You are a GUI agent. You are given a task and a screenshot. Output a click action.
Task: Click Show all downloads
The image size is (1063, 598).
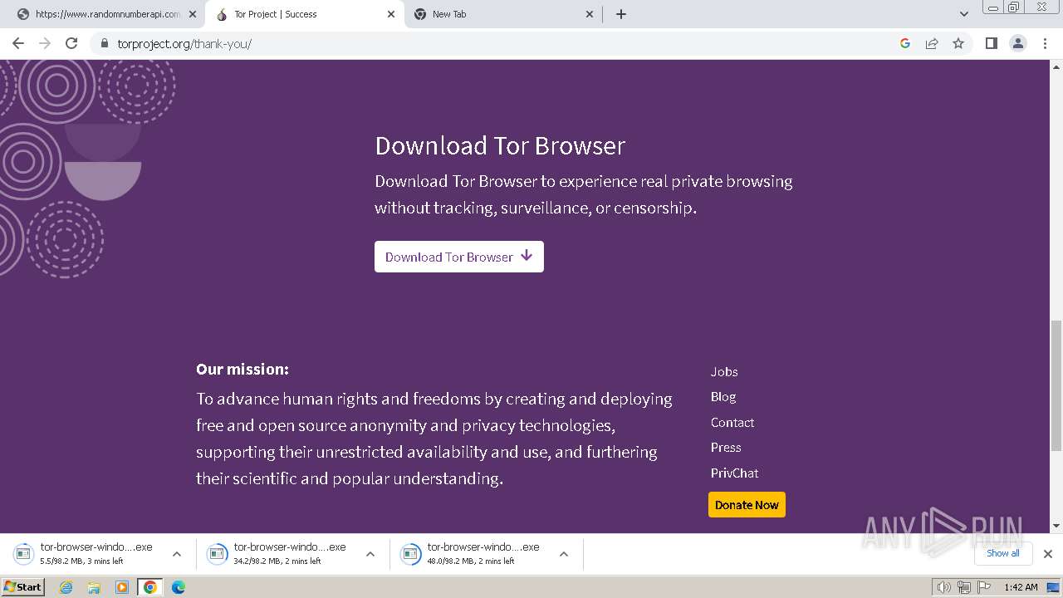1002,553
